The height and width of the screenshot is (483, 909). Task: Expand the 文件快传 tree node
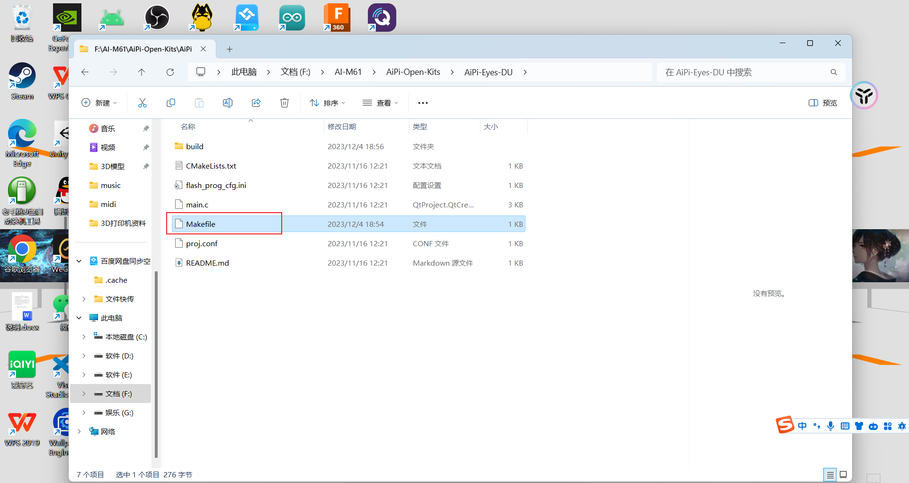pyautogui.click(x=84, y=299)
